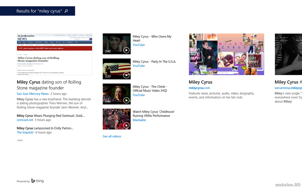Viewport: 302px width, 188px height.
Task: Open The Climb Official Music Video title
Action: pyautogui.click(x=150, y=89)
